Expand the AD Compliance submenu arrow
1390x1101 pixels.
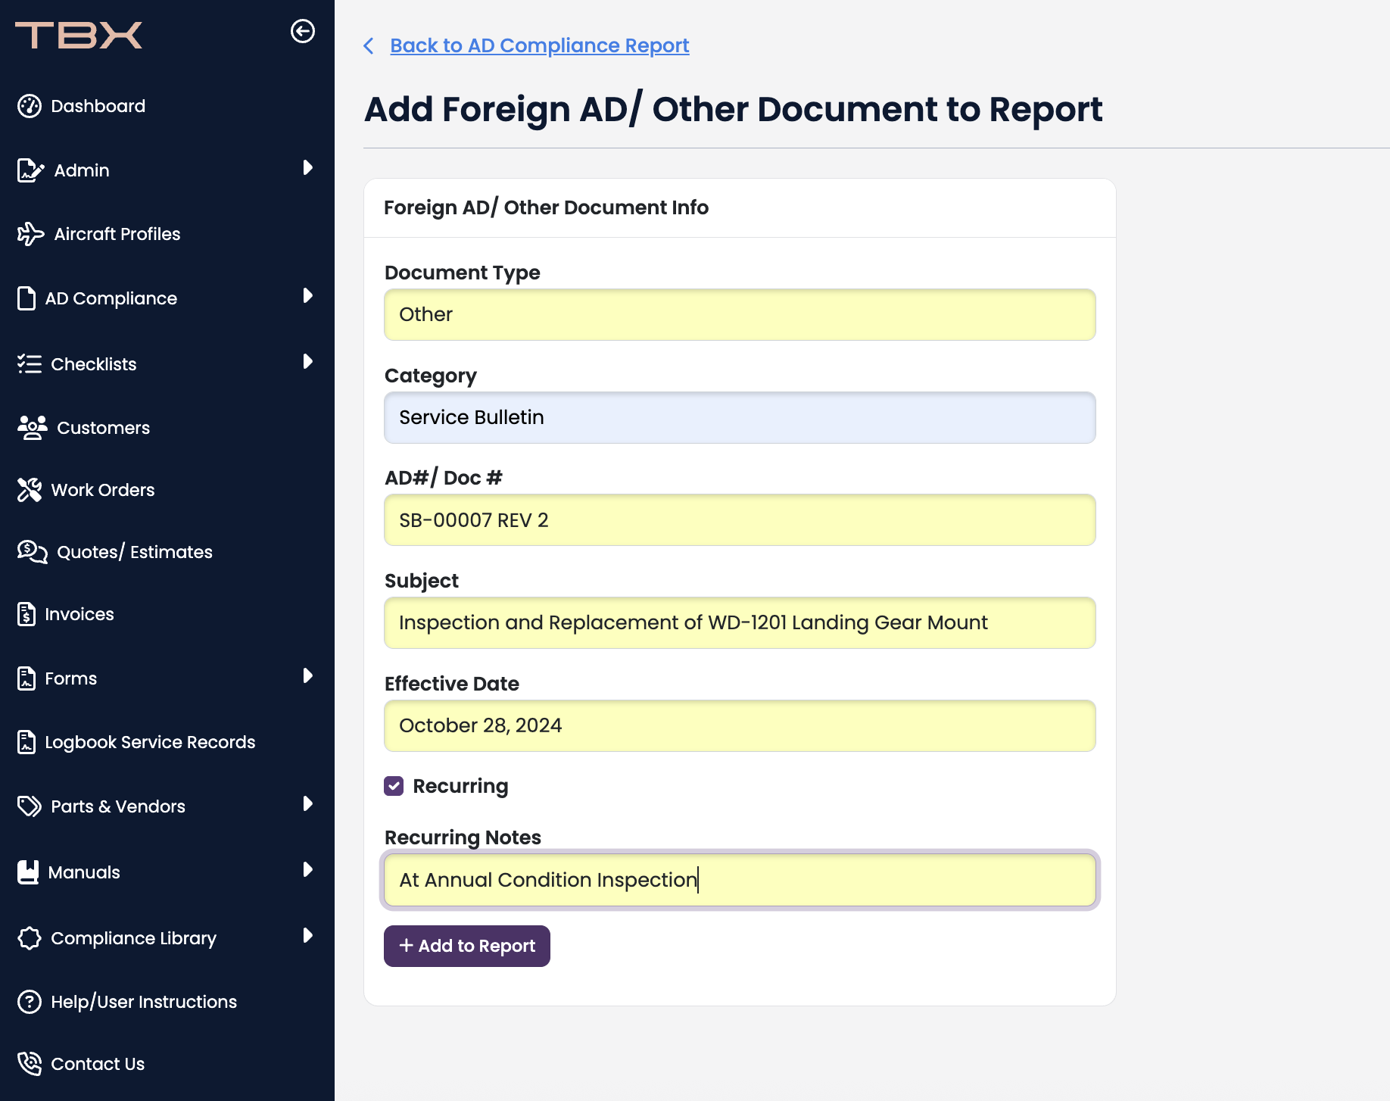(x=307, y=295)
